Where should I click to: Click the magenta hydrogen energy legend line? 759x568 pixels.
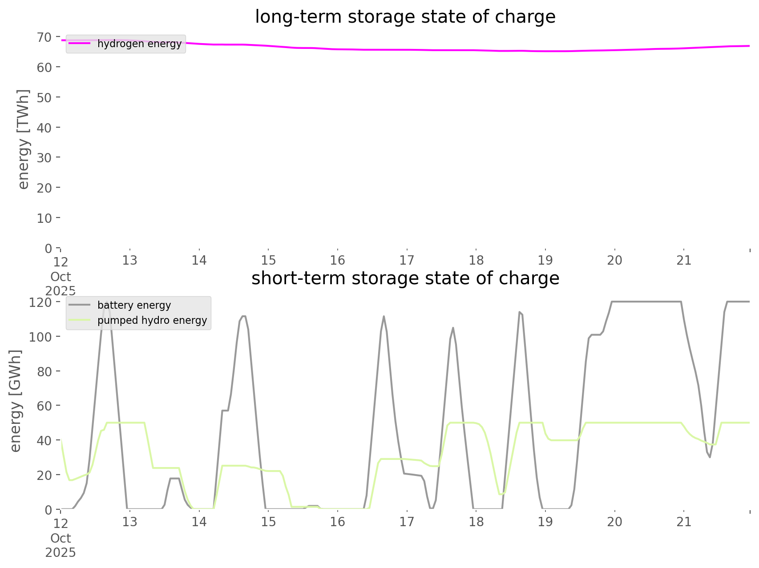click(x=80, y=44)
